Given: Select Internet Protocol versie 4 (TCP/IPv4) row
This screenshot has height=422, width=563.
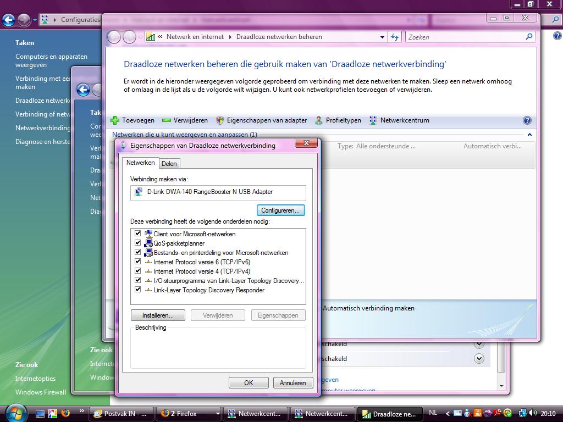Looking at the screenshot, I should (x=202, y=271).
